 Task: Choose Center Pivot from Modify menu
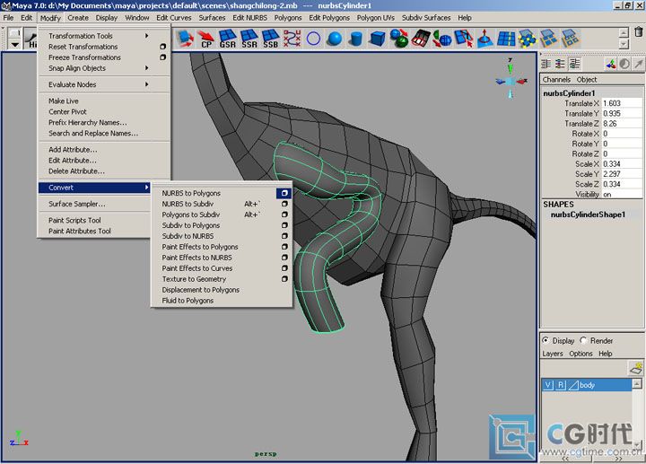67,111
